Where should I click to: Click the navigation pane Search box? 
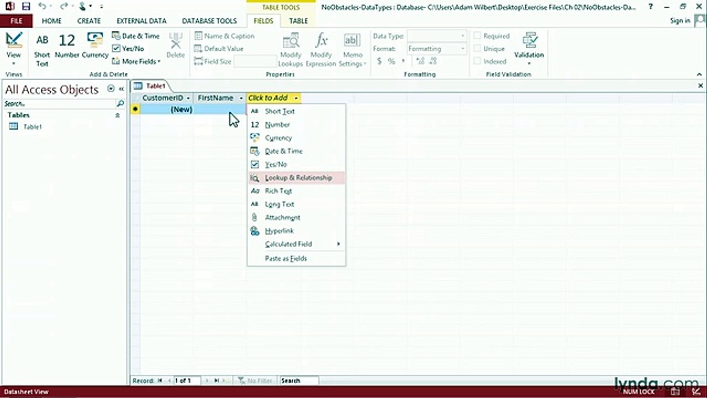tap(59, 103)
